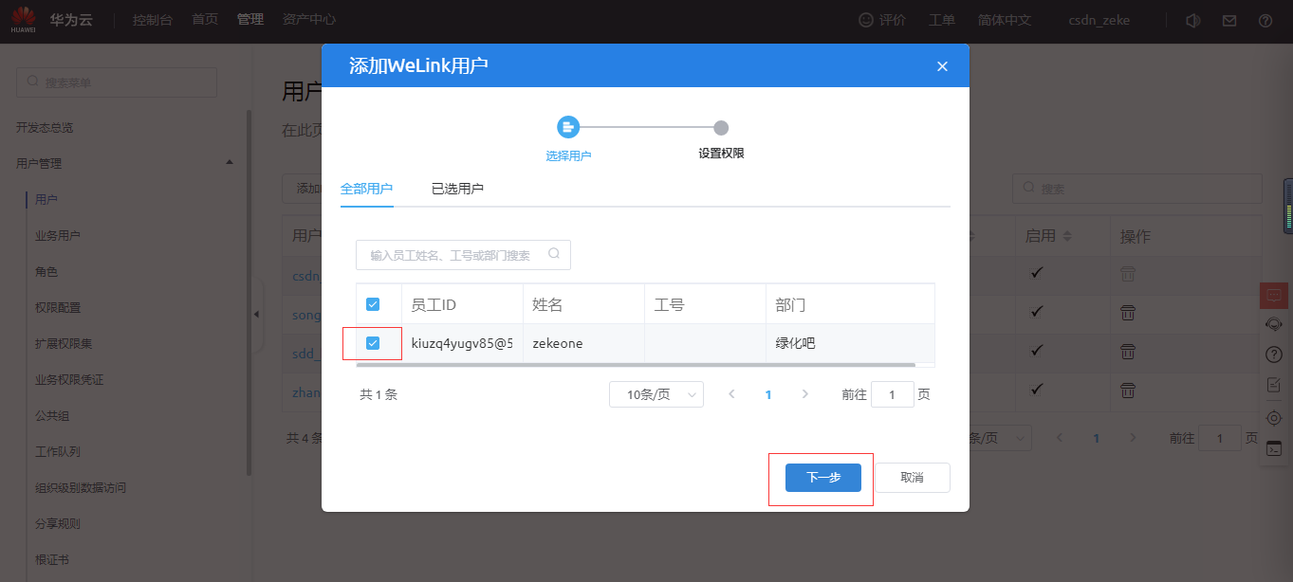Open 业务权限凭证 in the sidebar

click(69, 379)
